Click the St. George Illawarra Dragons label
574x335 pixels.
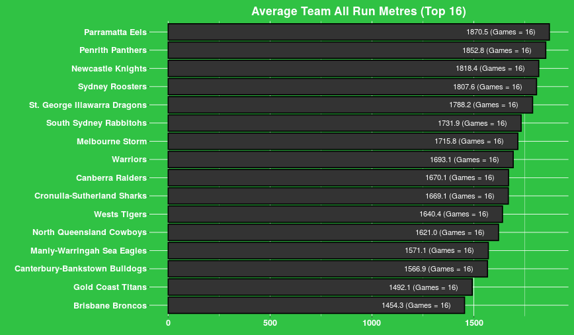pyautogui.click(x=88, y=105)
